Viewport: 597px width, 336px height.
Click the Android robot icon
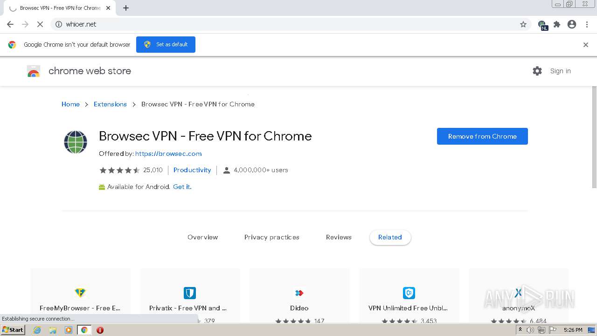pyautogui.click(x=102, y=187)
